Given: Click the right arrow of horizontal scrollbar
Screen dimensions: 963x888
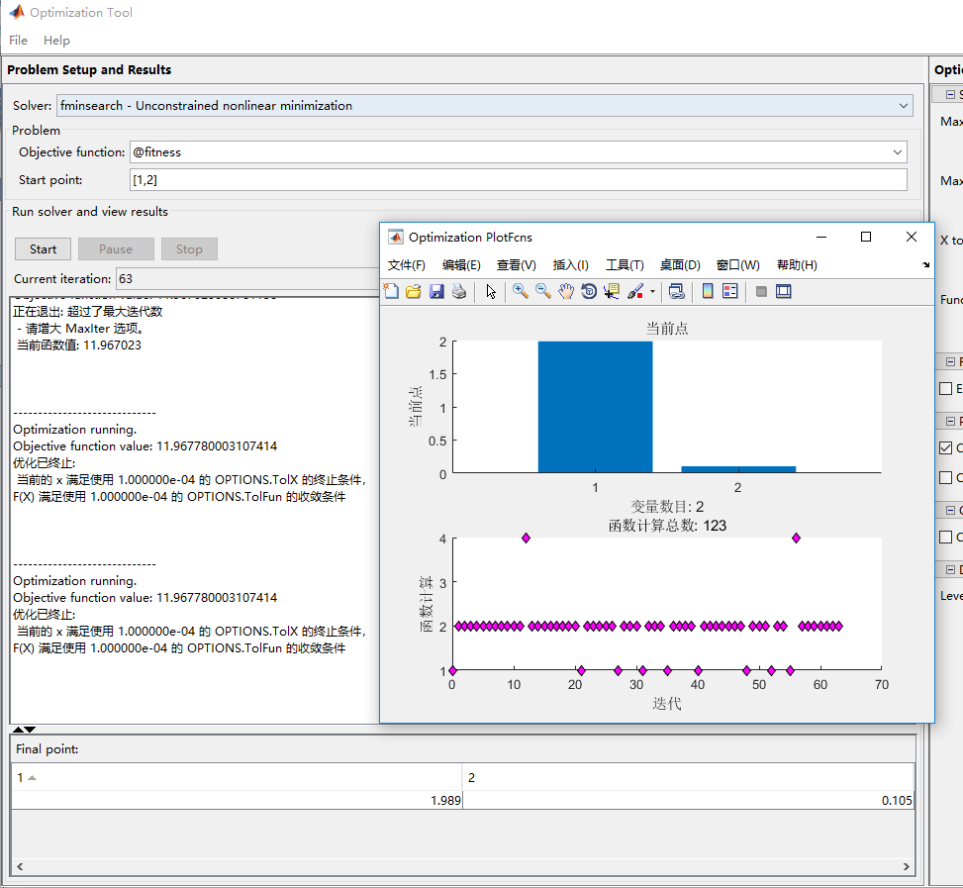Looking at the screenshot, I should (x=906, y=866).
